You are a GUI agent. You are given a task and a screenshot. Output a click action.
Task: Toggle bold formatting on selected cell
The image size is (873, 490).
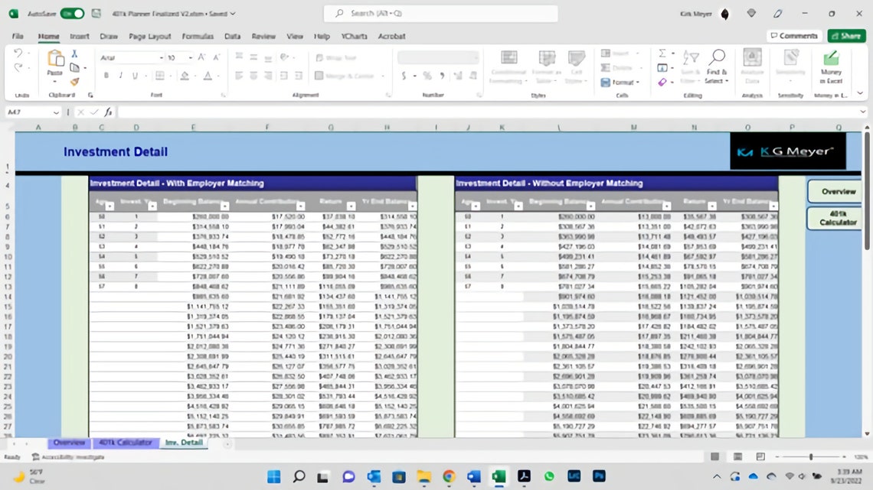[x=106, y=75]
